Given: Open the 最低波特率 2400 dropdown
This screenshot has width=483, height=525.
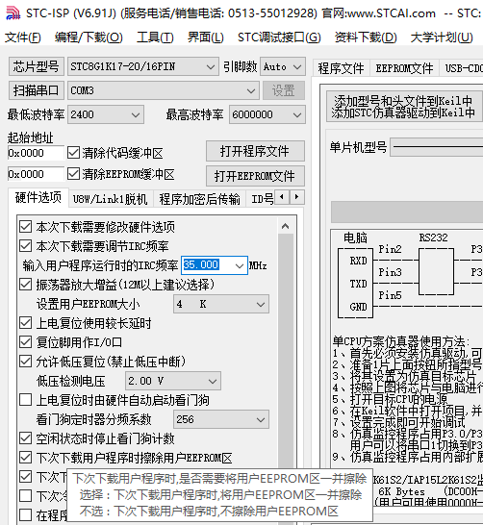Looking at the screenshot, I should [106, 114].
